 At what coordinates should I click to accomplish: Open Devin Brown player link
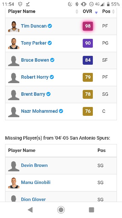pos(34,165)
